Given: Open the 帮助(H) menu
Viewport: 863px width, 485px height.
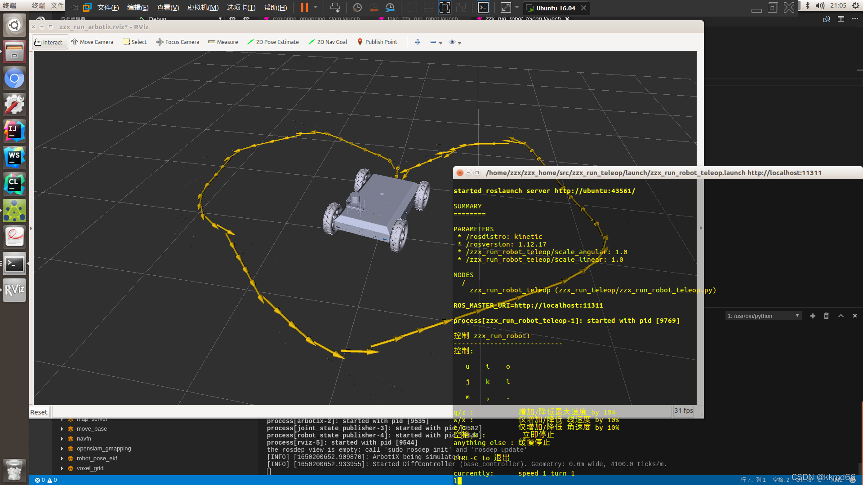Looking at the screenshot, I should click(275, 8).
